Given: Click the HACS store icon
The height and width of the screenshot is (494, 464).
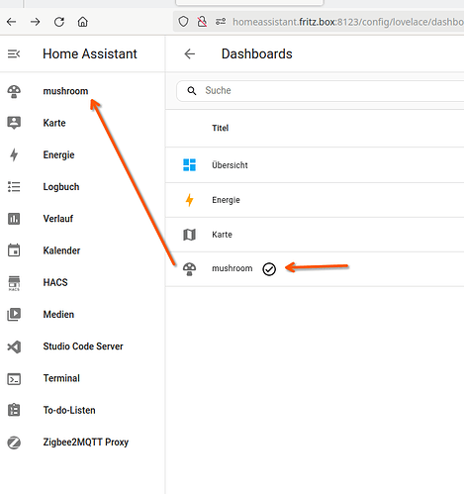Looking at the screenshot, I should pos(14,283).
